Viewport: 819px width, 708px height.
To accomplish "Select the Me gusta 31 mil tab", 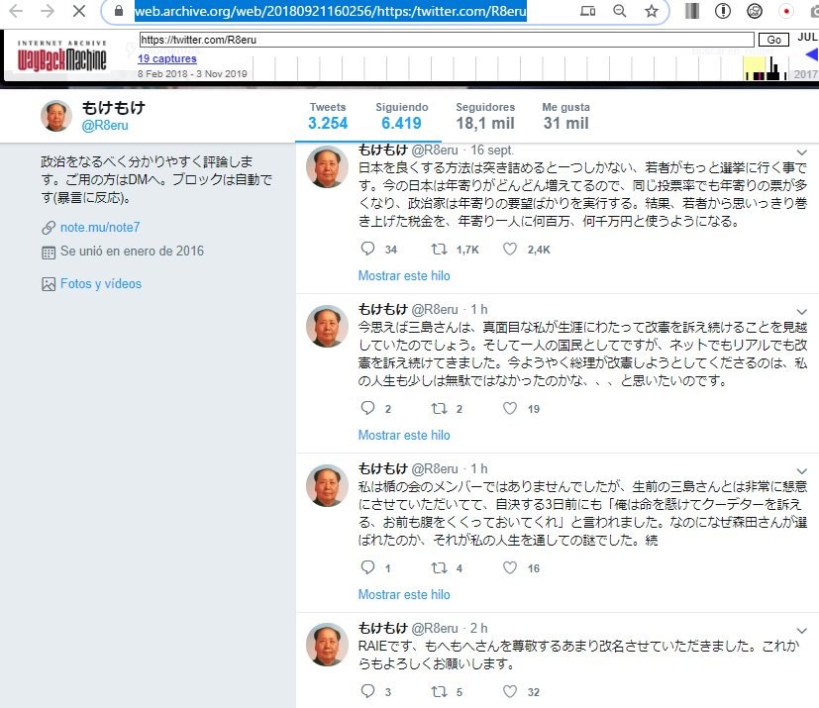I will pyautogui.click(x=565, y=116).
